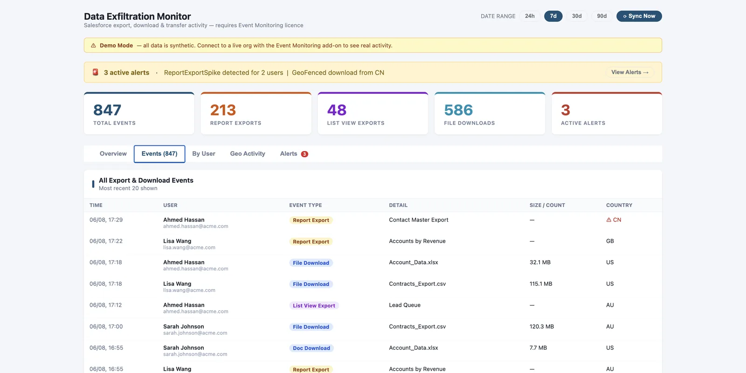The image size is (746, 373).
Task: Click the 32.1 MB size value
Action: click(x=540, y=262)
